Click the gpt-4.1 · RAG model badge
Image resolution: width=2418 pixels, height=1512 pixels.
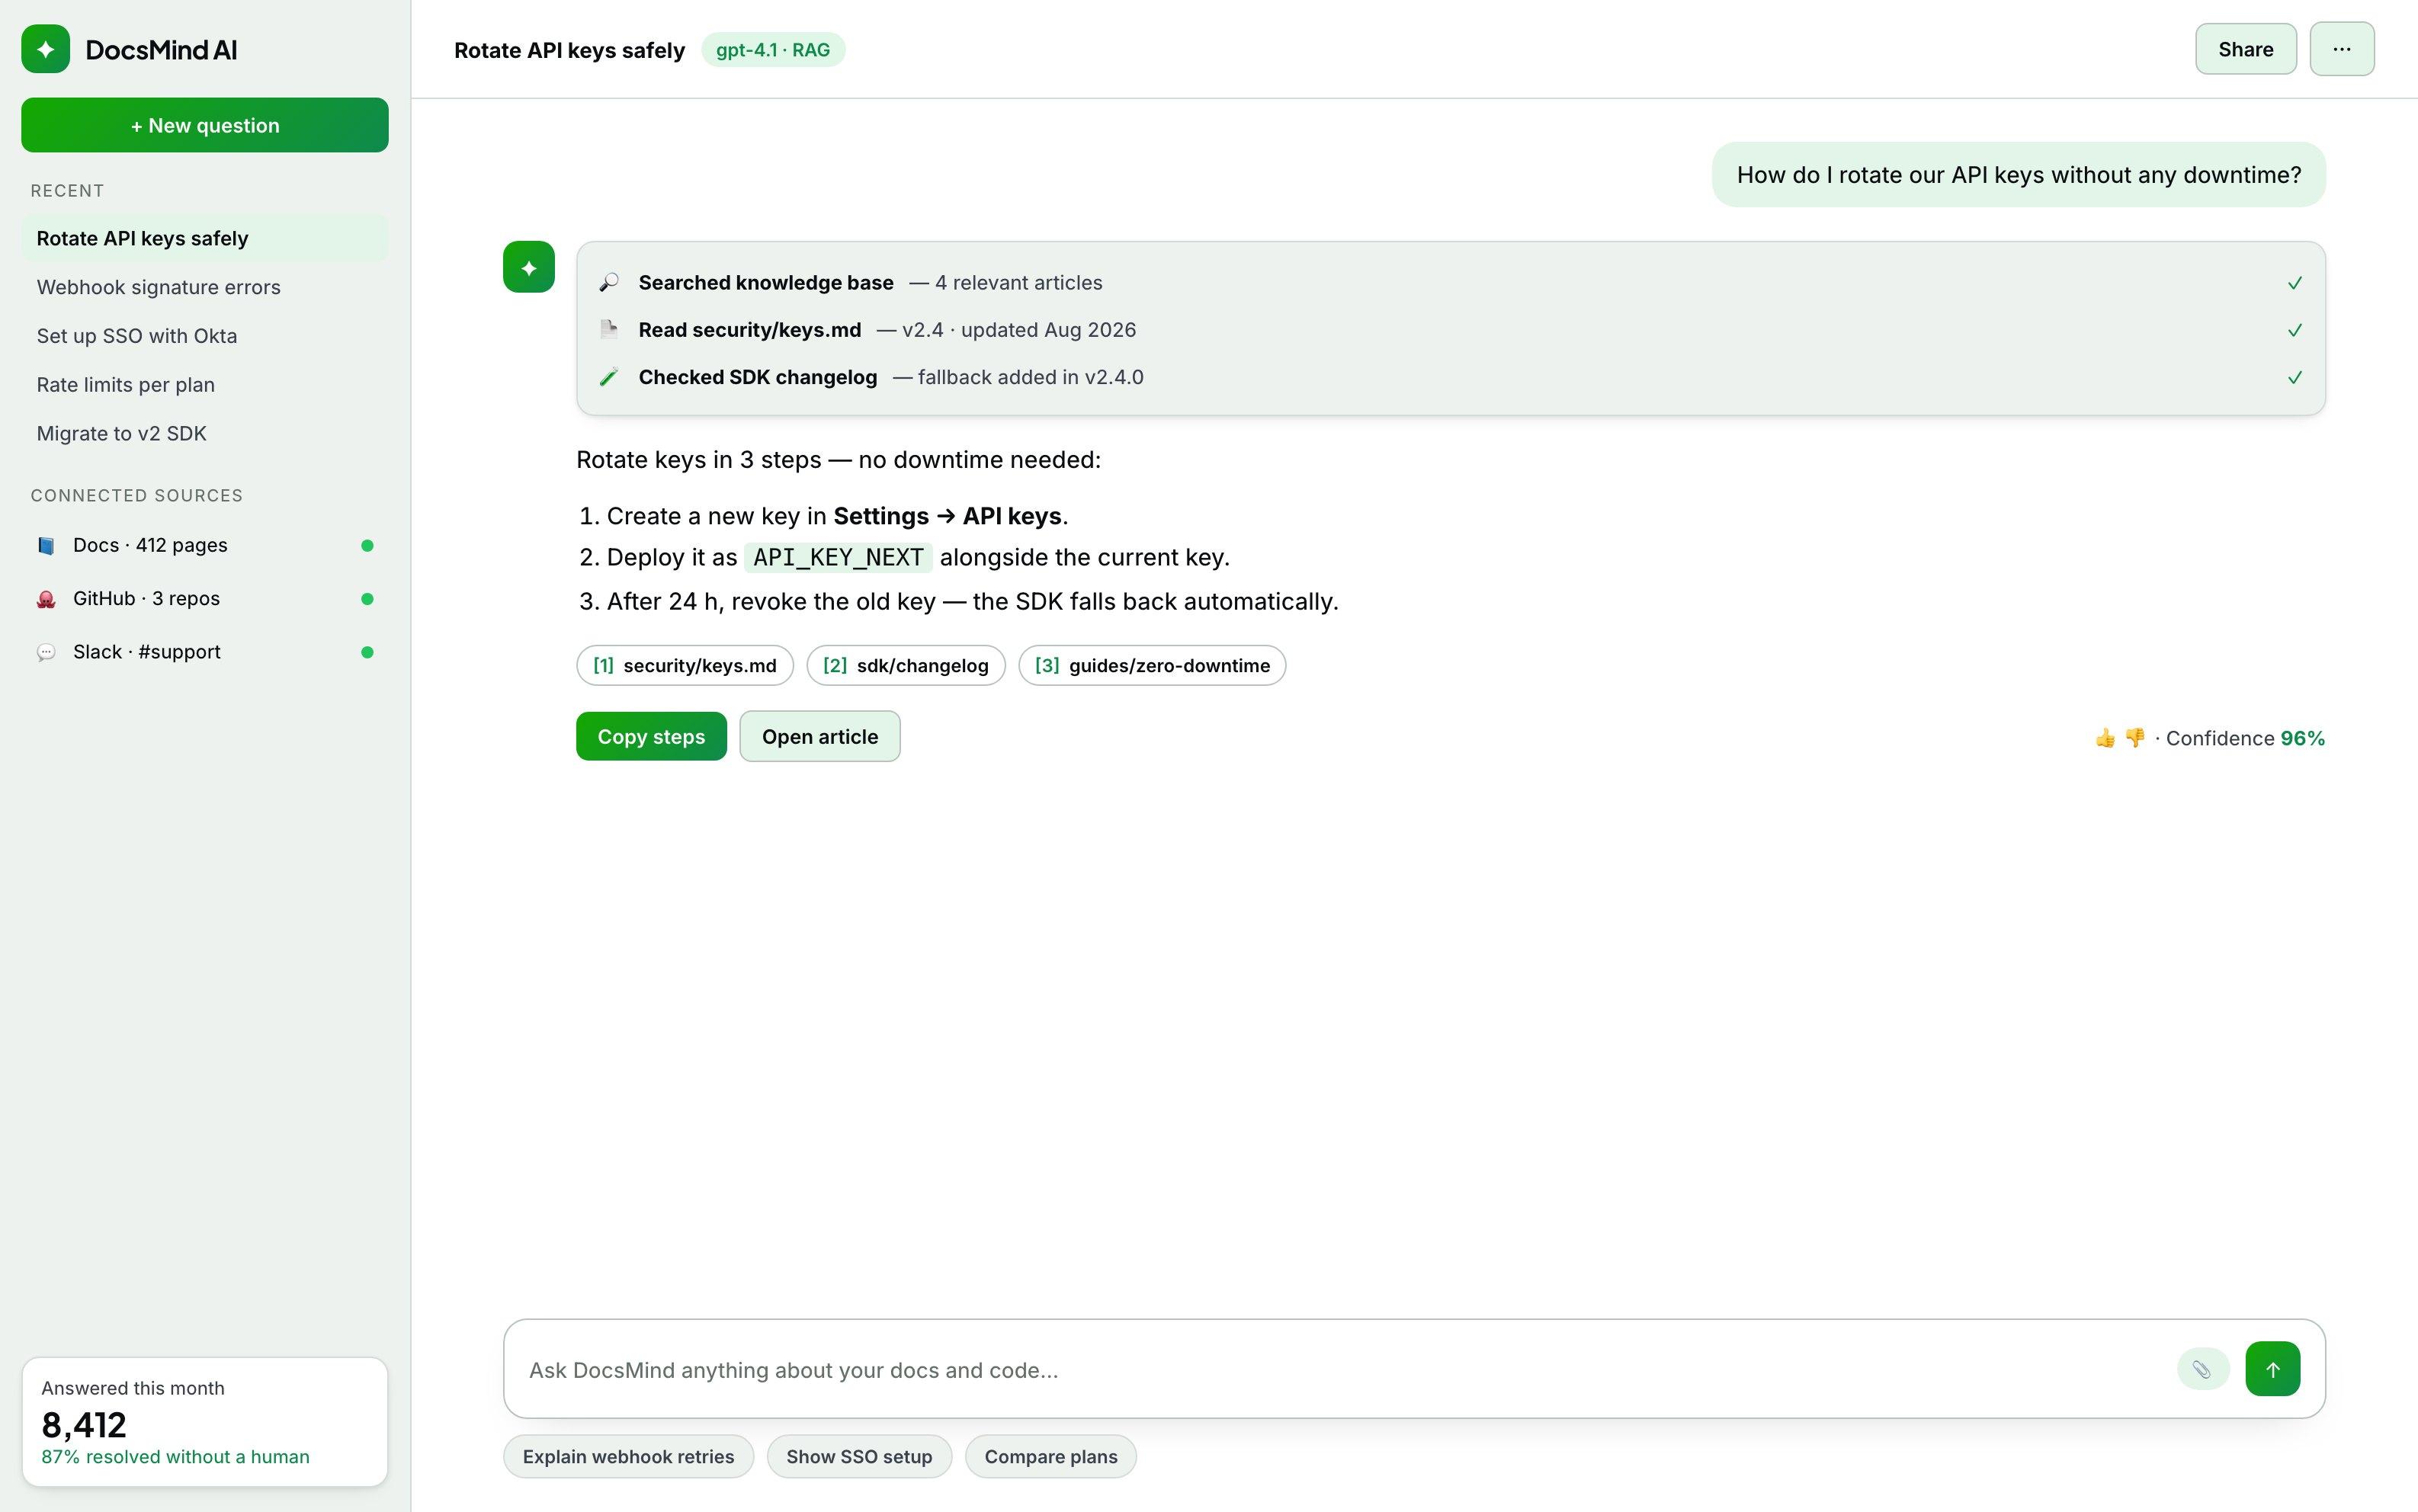click(773, 50)
